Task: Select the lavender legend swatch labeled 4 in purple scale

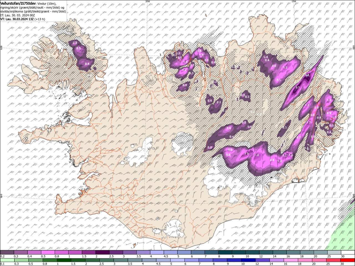Action: point(157,252)
